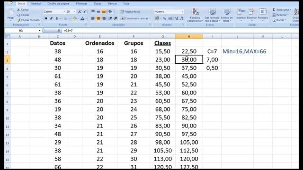303x170 pixels.
Task: Open Borrar clear menu
Action: pyautogui.click(x=279, y=20)
